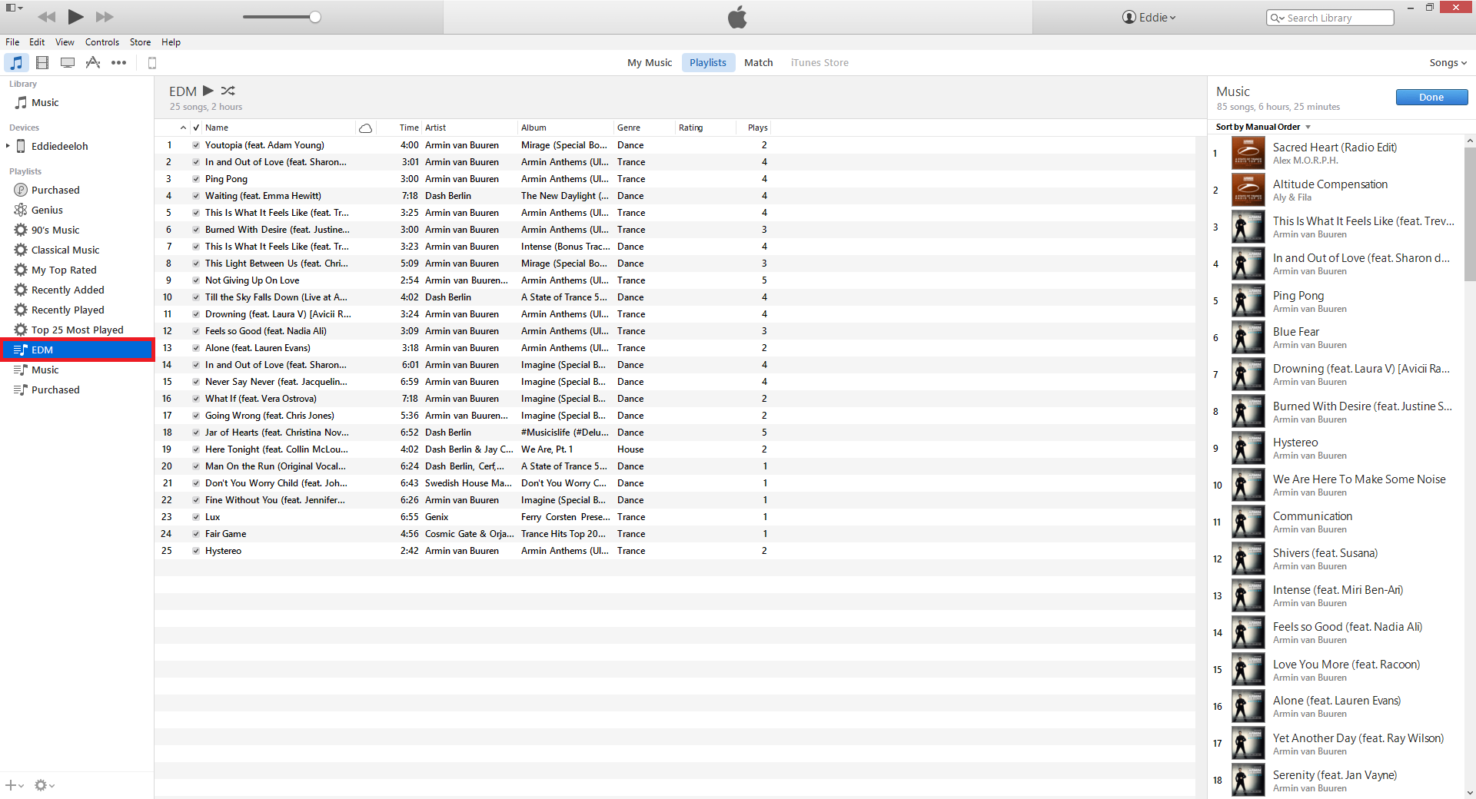1476x799 pixels.
Task: Select the Sacred Heart album thumbnail
Action: point(1248,153)
